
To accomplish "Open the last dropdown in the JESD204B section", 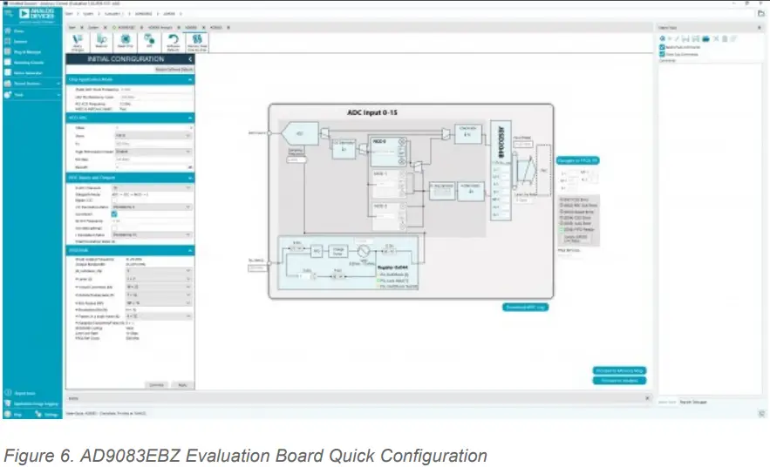I will 158,316.
